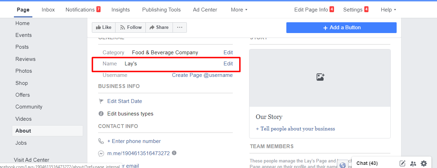Select Photos in left sidebar
Screen dimensions: 437x168
(24, 71)
